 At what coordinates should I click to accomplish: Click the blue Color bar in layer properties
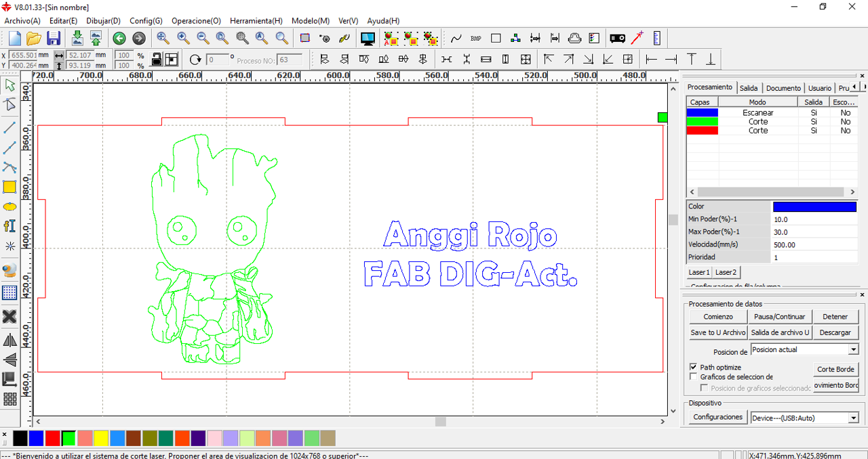click(x=814, y=206)
